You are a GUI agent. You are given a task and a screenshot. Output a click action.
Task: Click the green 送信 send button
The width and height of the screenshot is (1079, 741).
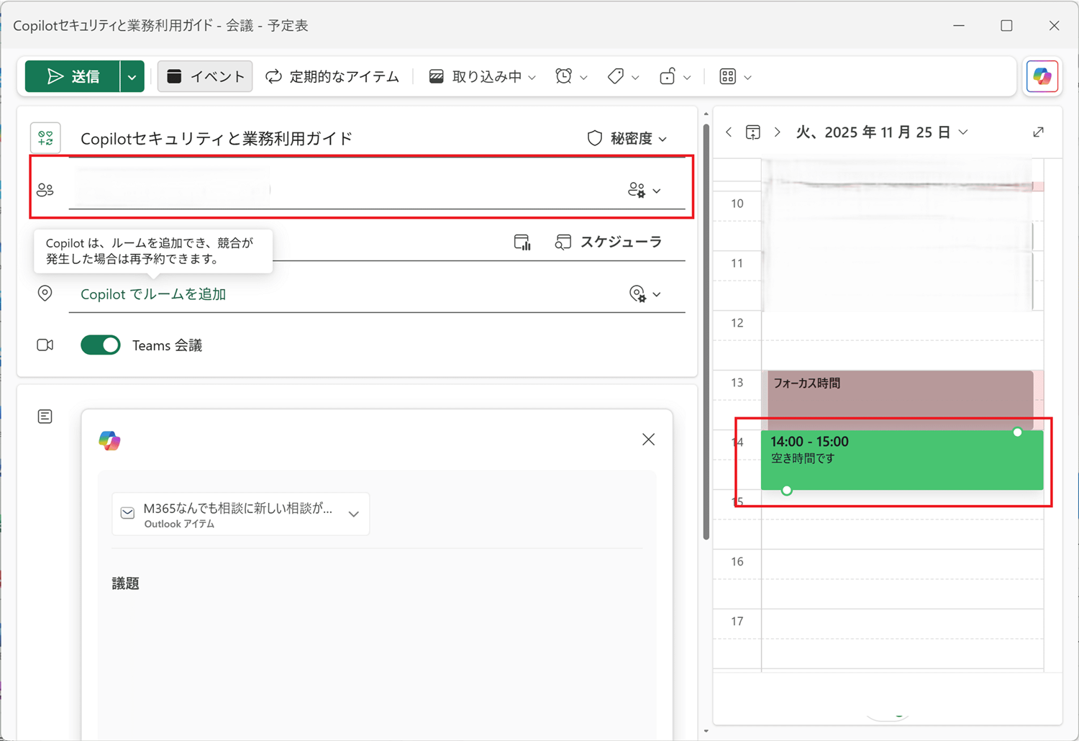click(x=73, y=76)
